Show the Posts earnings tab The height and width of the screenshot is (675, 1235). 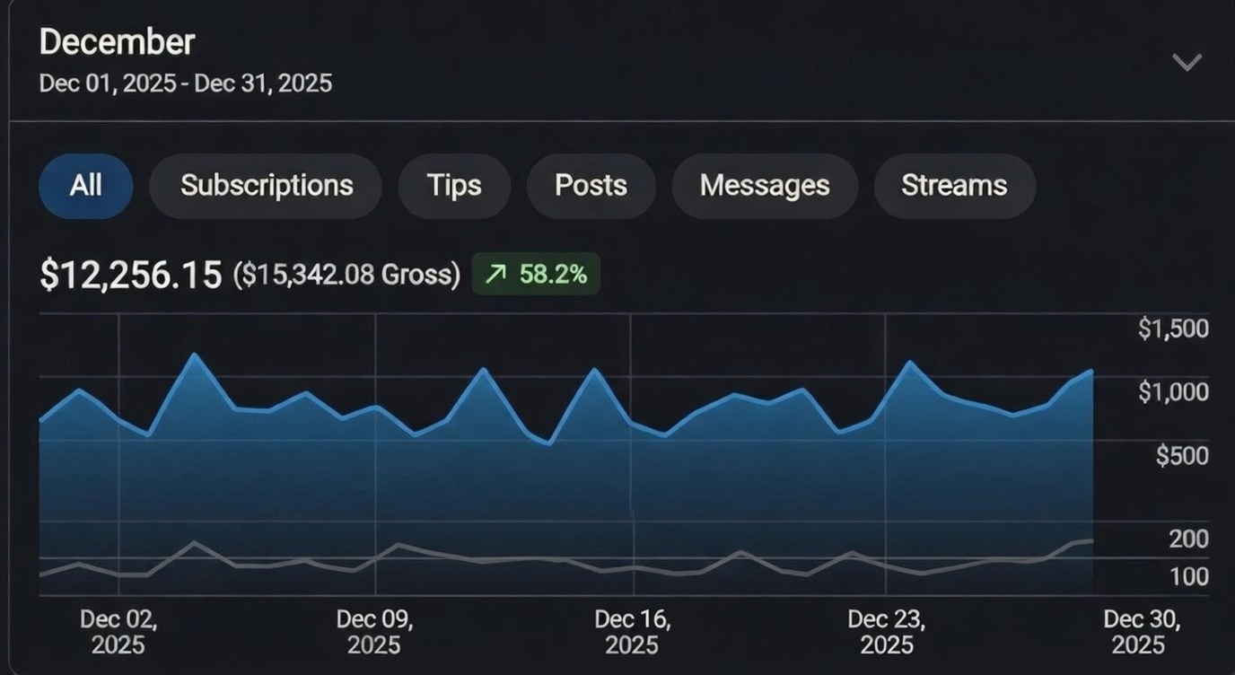coord(591,186)
